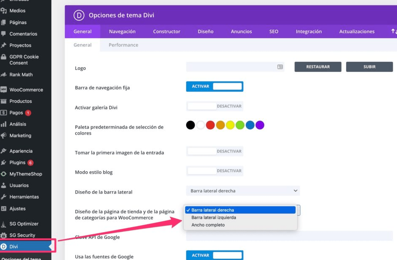Viewport: 397px width, 260px height.
Task: Click the Herramientas wrench icon
Action: [3, 197]
